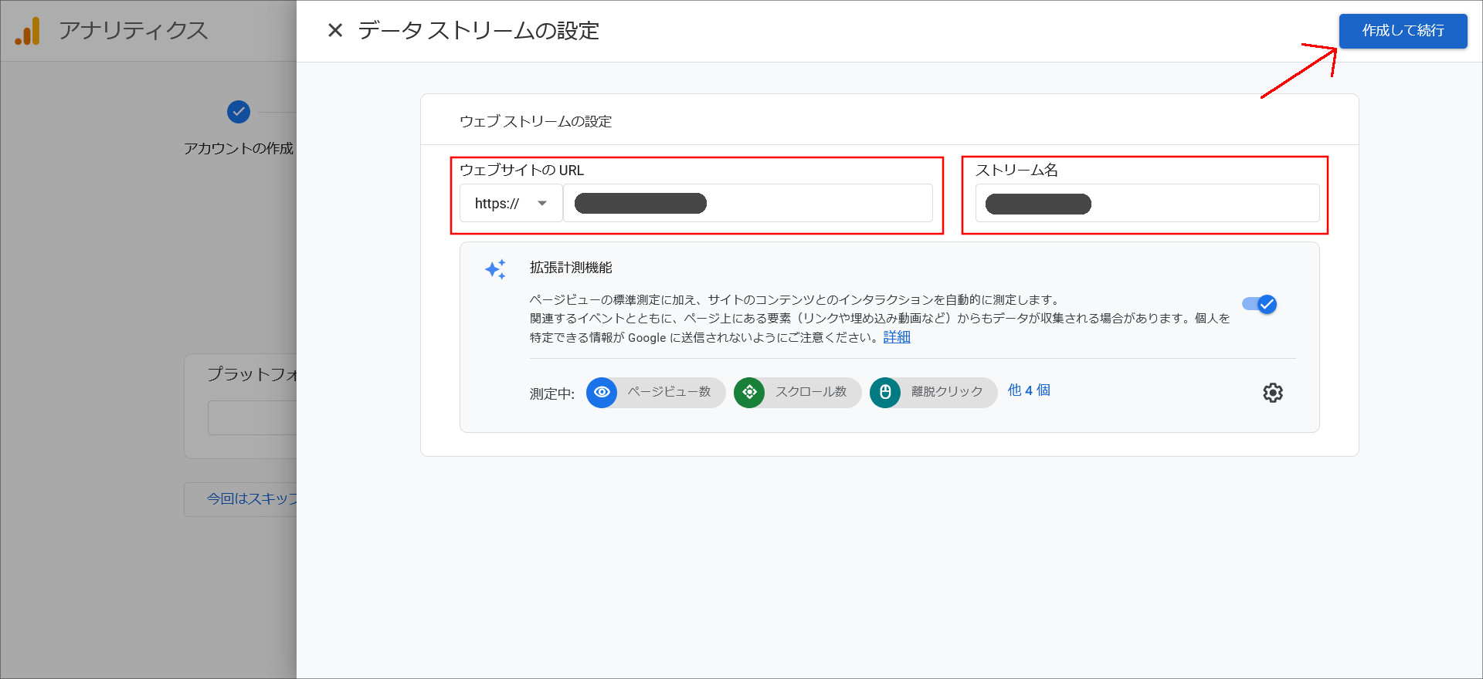Viewport: 1483px width, 679px height.
Task: Click the Analytics logo icon
Action: 28,31
